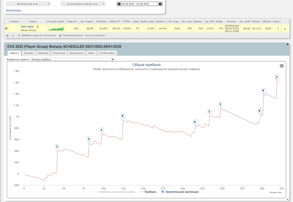Click the $ win marker near game 319
The image size is (293, 202).
pyautogui.click(x=277, y=77)
